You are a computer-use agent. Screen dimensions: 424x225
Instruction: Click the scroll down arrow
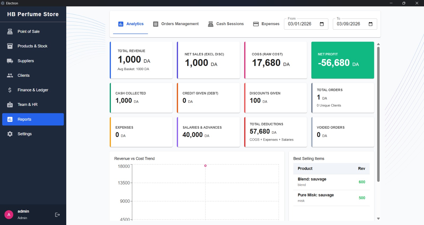click(378, 219)
